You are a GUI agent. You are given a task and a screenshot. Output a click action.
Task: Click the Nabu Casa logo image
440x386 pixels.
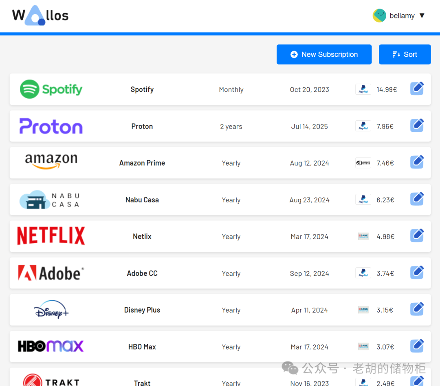click(x=50, y=200)
